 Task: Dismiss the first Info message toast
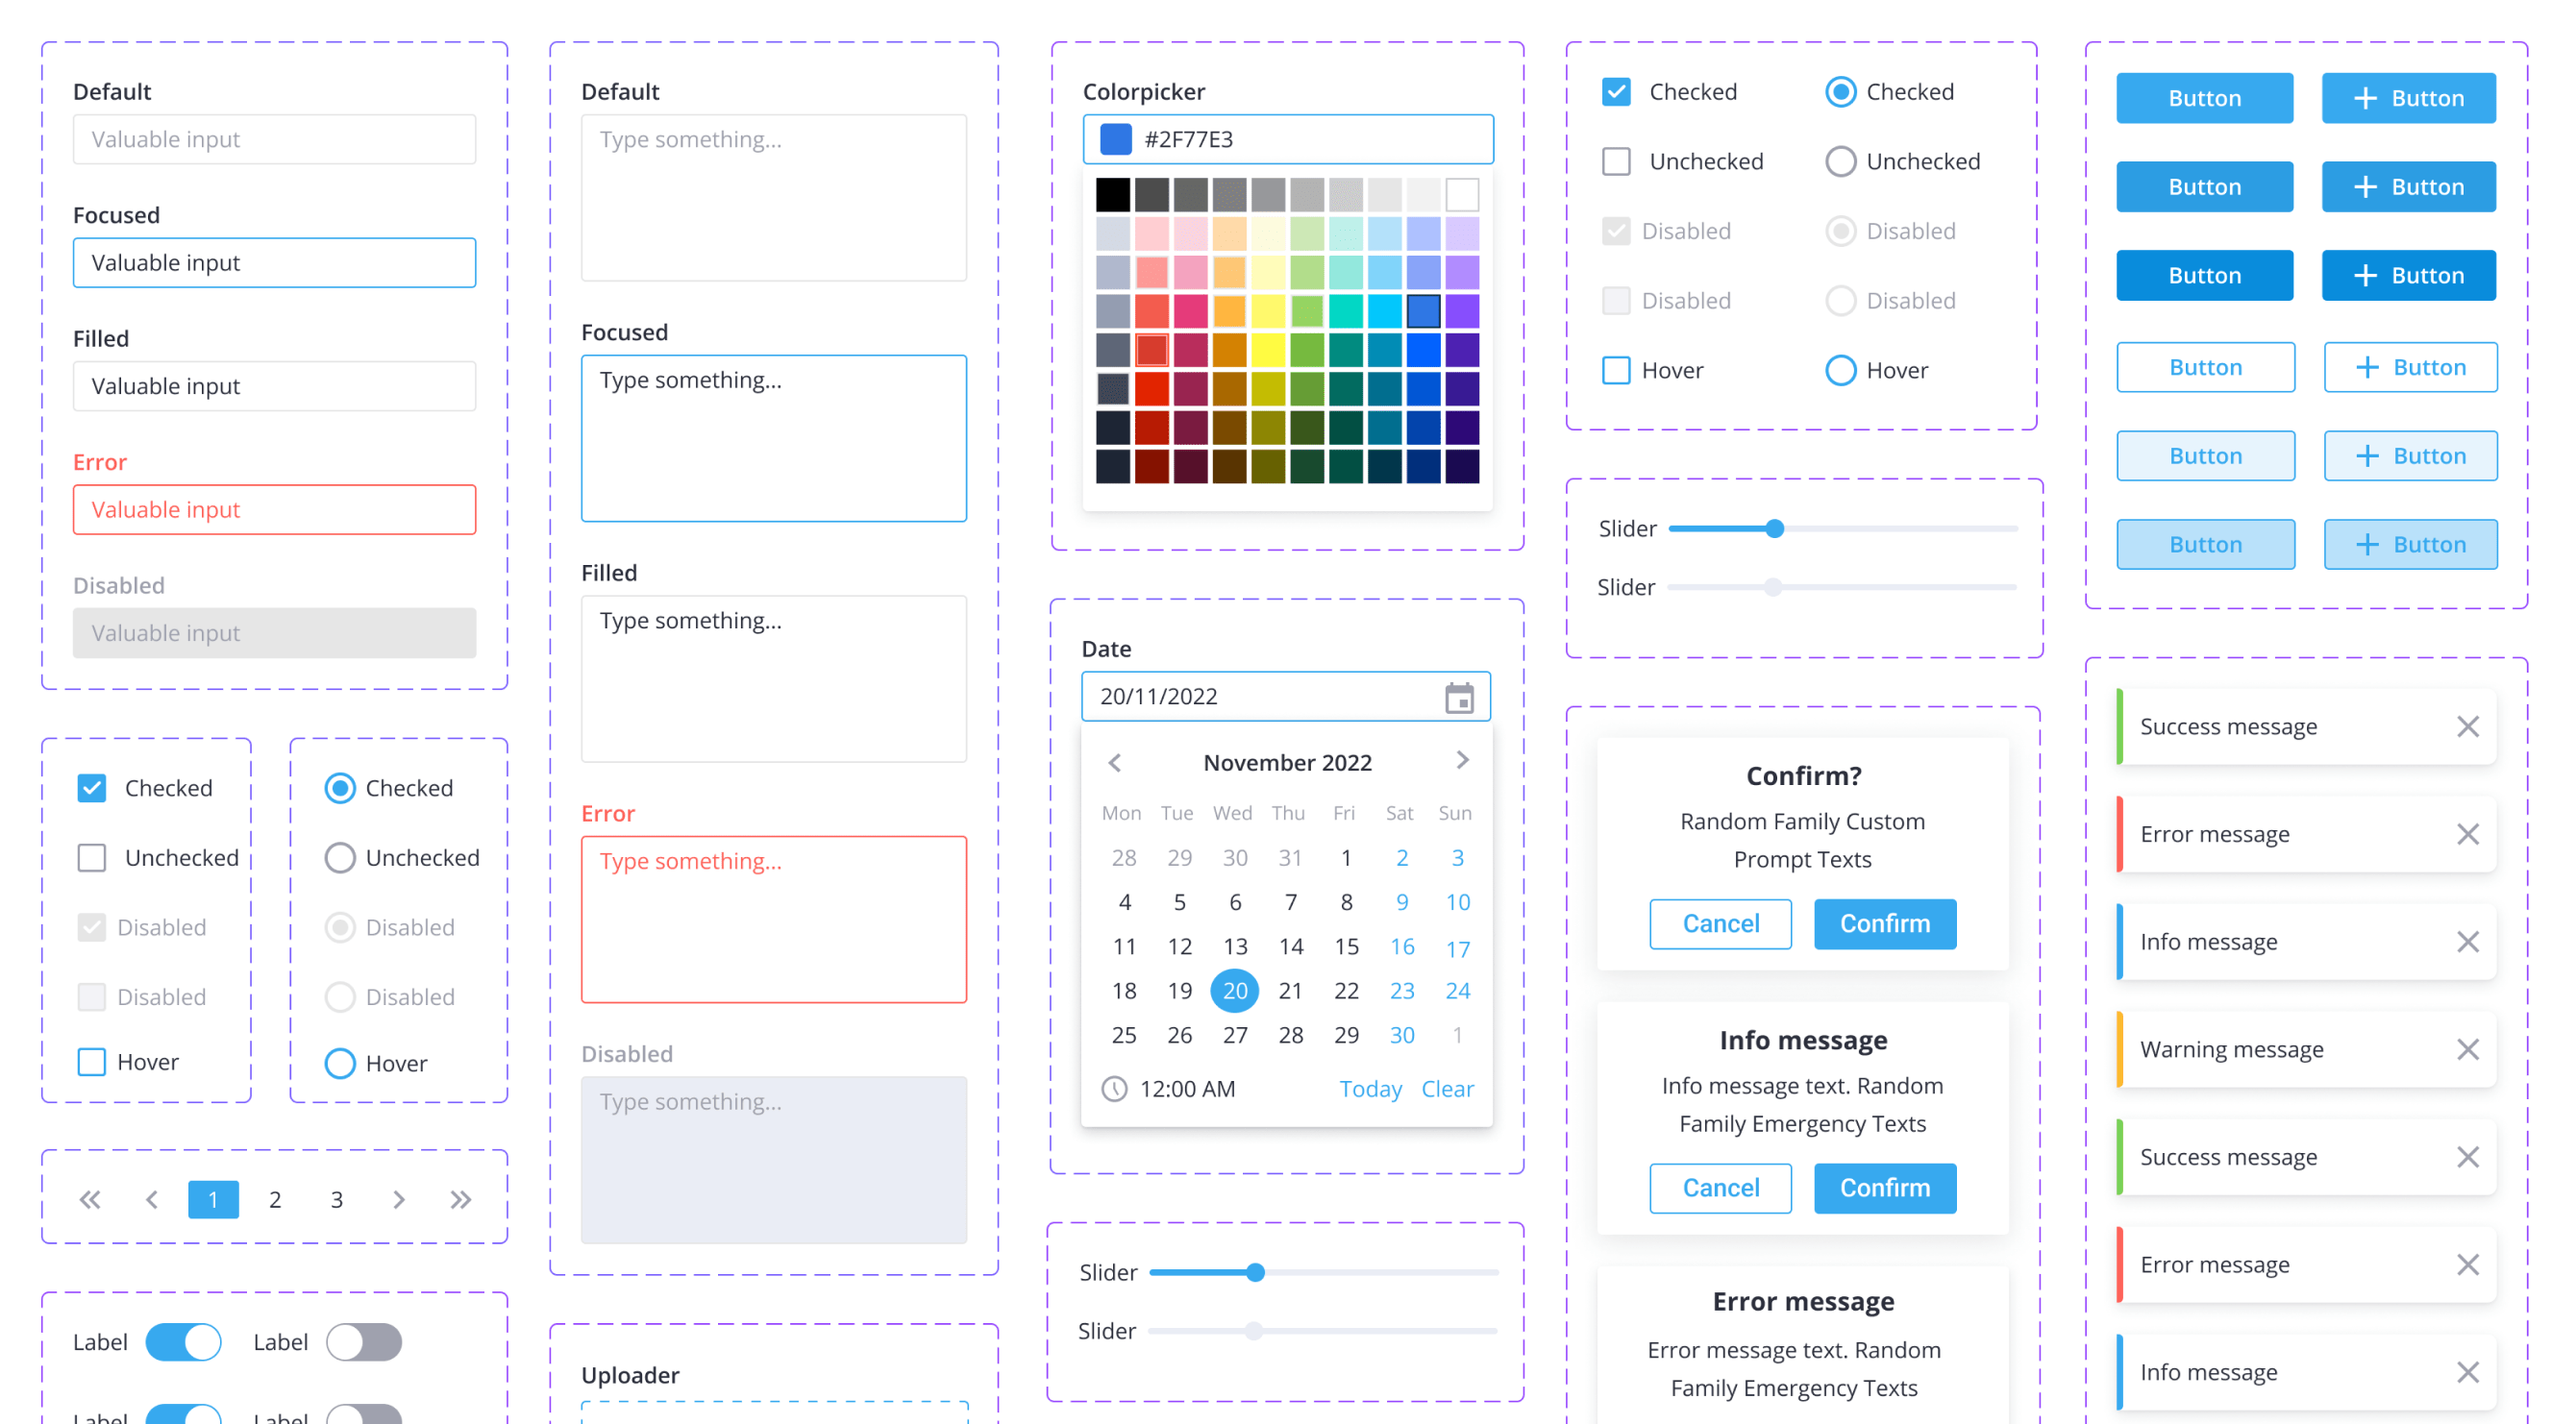click(2467, 942)
